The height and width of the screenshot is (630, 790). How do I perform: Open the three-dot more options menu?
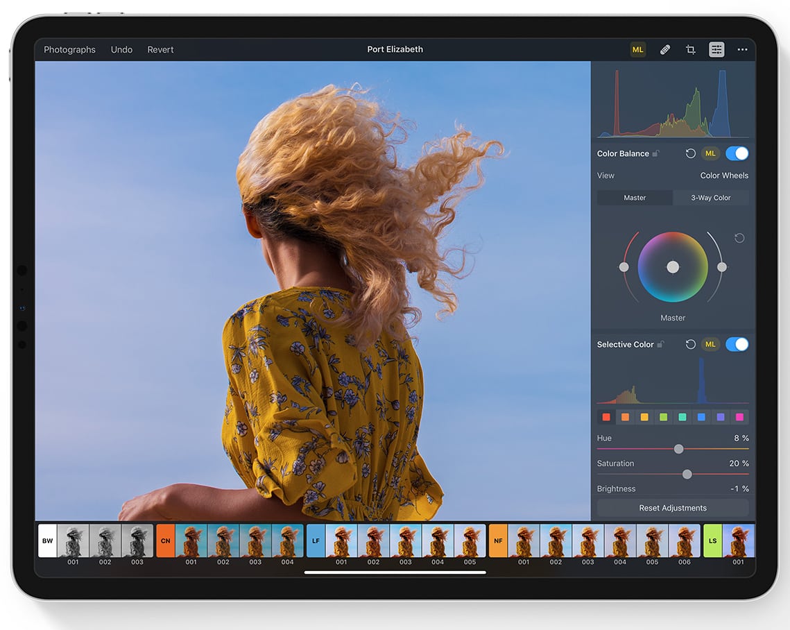742,50
